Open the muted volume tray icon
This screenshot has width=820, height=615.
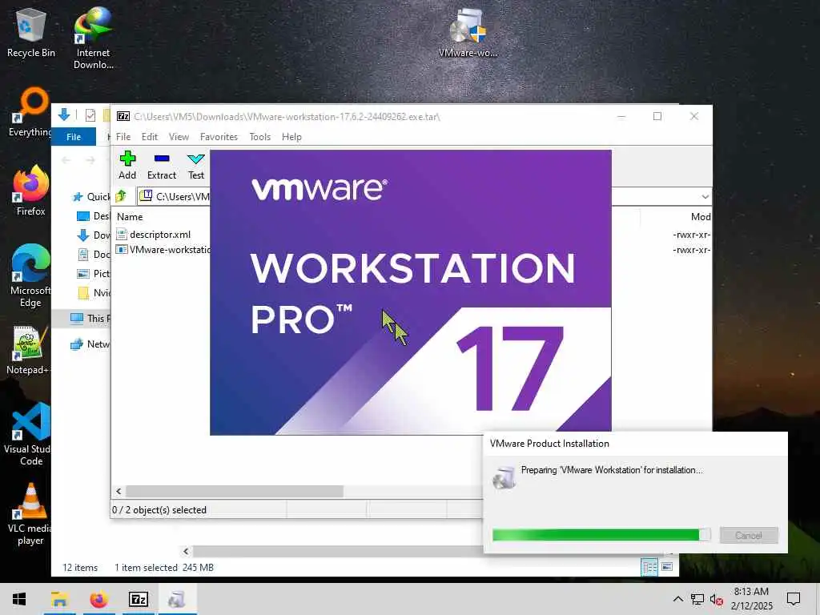[717, 599]
